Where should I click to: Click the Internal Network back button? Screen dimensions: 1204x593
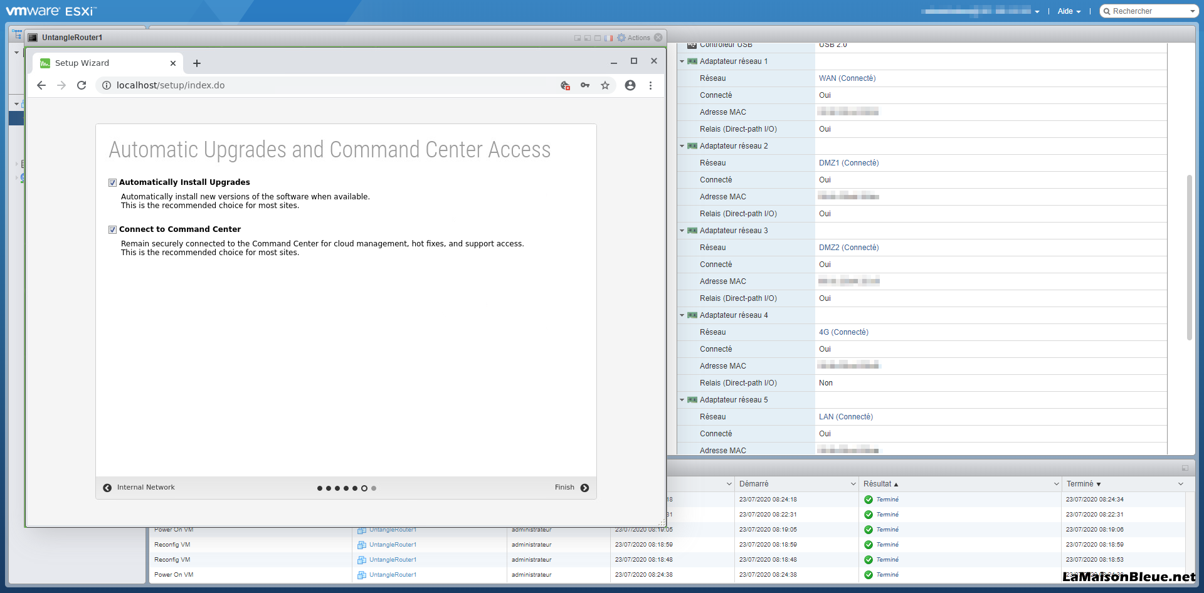(139, 488)
